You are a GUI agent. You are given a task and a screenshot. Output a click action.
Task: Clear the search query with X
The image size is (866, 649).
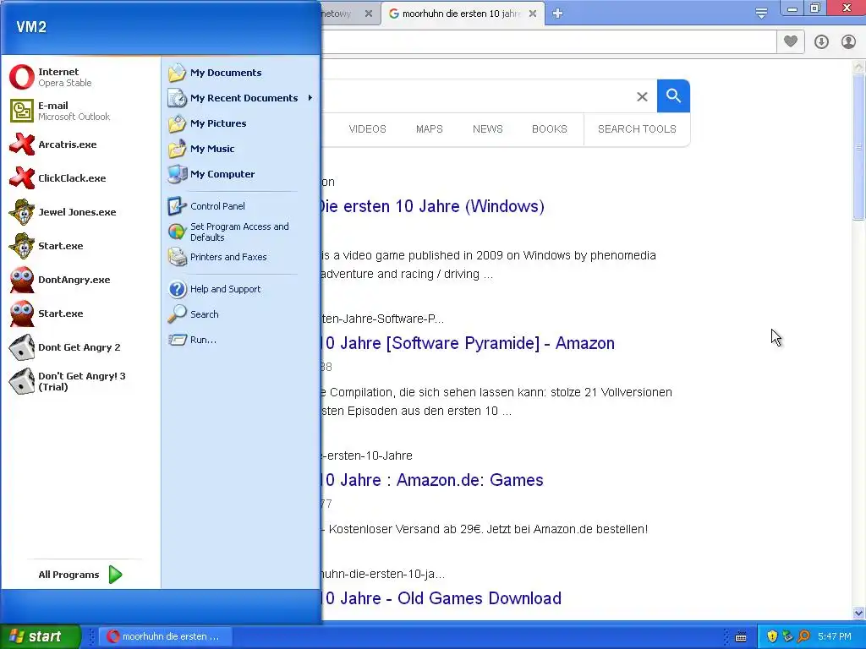(x=642, y=96)
